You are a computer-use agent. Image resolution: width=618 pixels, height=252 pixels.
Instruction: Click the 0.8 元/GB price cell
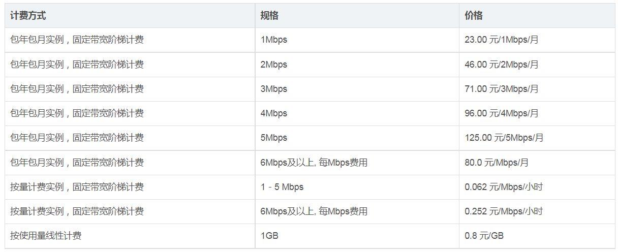point(537,236)
